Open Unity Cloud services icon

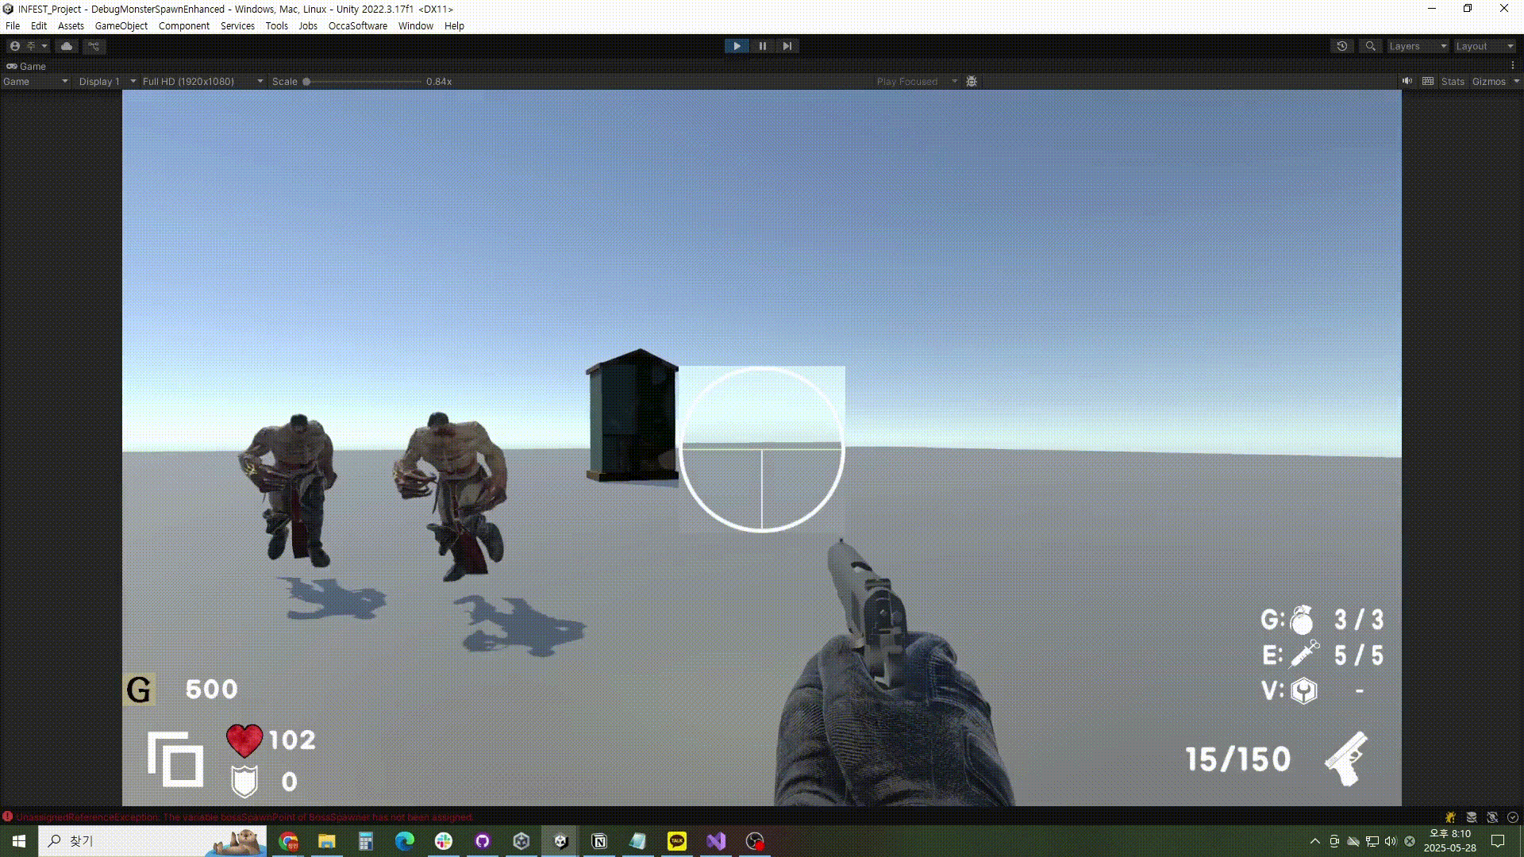pyautogui.click(x=67, y=46)
